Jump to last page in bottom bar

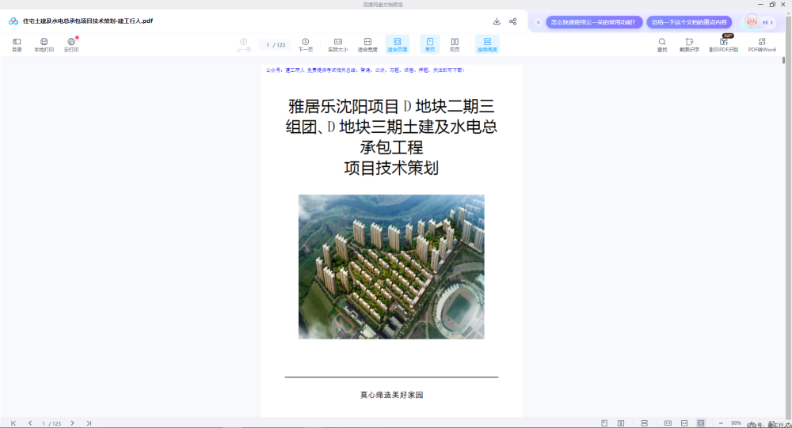point(89,423)
